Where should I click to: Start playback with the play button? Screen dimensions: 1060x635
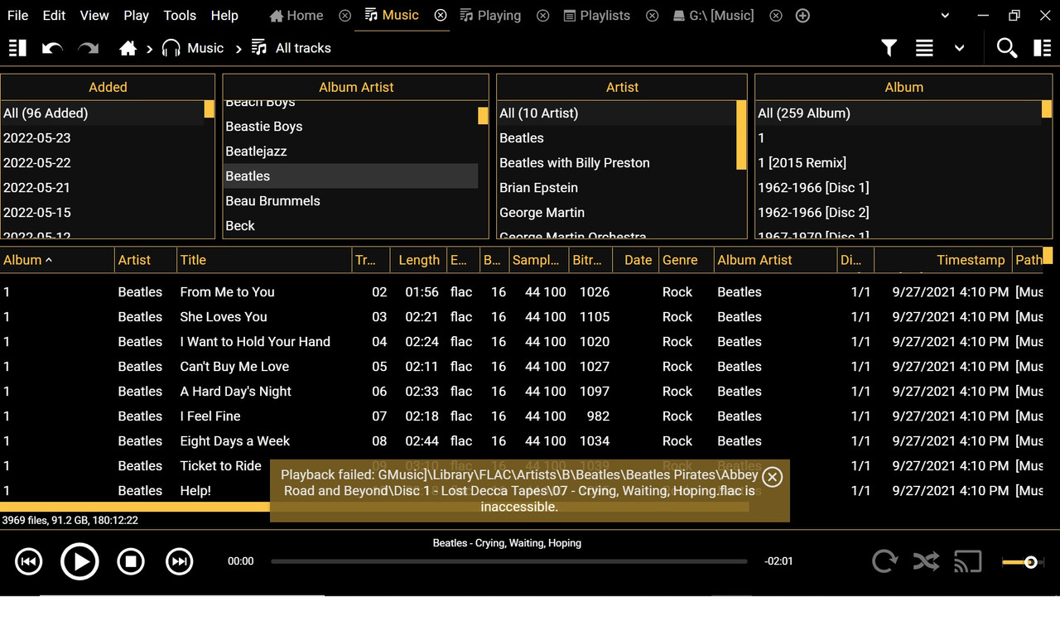[79, 562]
